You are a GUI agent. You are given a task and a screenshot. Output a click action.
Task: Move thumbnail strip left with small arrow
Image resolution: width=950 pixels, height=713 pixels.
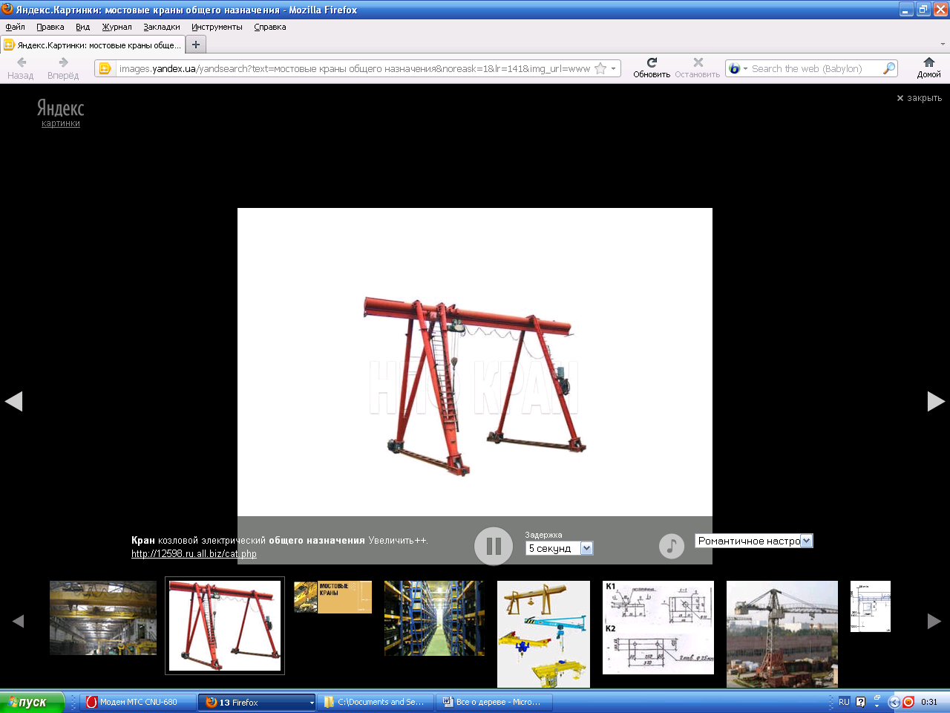[19, 621]
